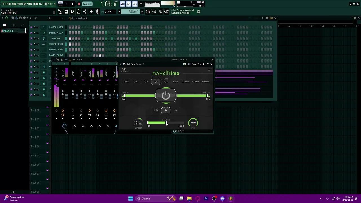Open File Explorer from taskbar
This screenshot has height=203, width=361.
[189, 198]
